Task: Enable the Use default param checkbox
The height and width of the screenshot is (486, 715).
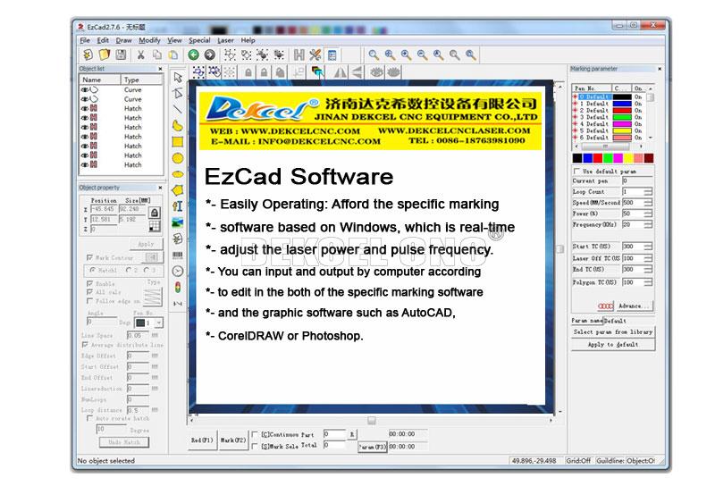Action: [576, 171]
